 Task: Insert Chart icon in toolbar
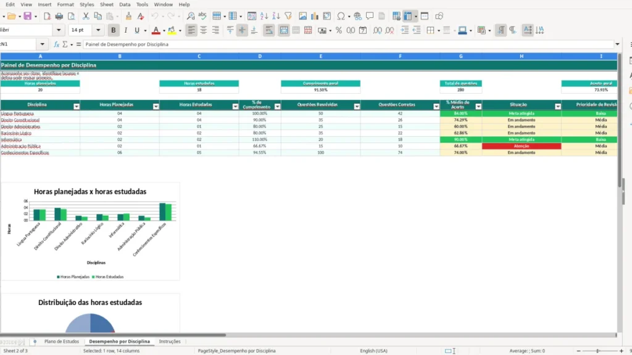314,16
